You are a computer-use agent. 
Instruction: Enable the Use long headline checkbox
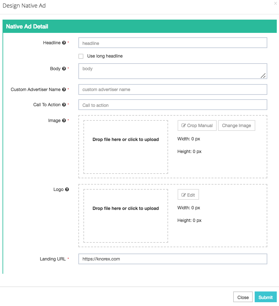pos(81,56)
